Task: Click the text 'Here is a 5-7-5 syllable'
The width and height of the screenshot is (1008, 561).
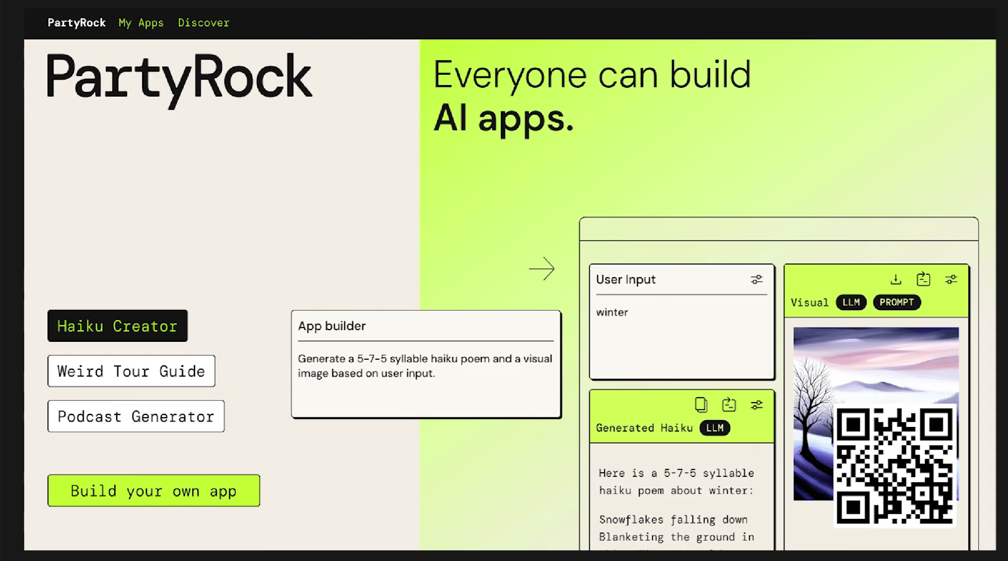Action: [x=677, y=473]
